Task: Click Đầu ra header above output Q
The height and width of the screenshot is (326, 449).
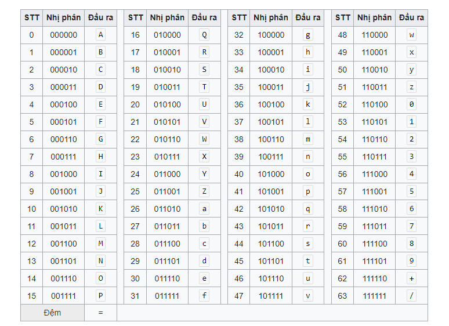Action: [x=204, y=17]
